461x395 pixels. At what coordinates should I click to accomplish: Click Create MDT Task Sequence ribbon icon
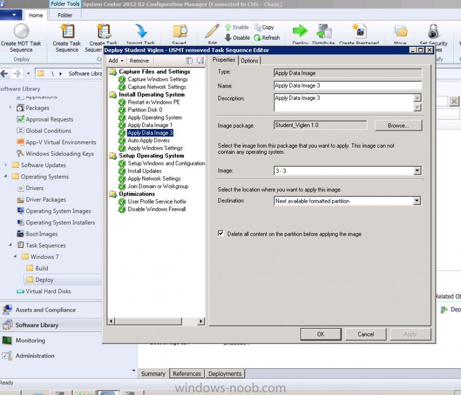(x=22, y=31)
